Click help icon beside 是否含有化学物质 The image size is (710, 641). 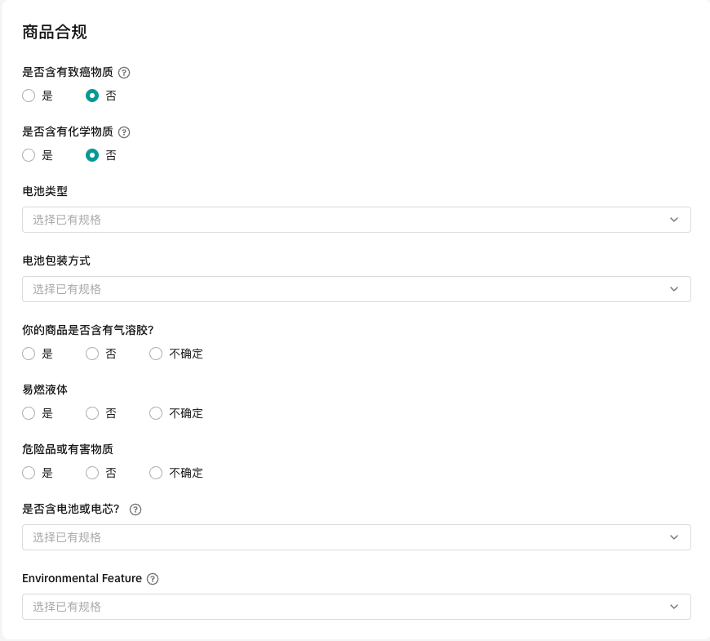pos(124,132)
